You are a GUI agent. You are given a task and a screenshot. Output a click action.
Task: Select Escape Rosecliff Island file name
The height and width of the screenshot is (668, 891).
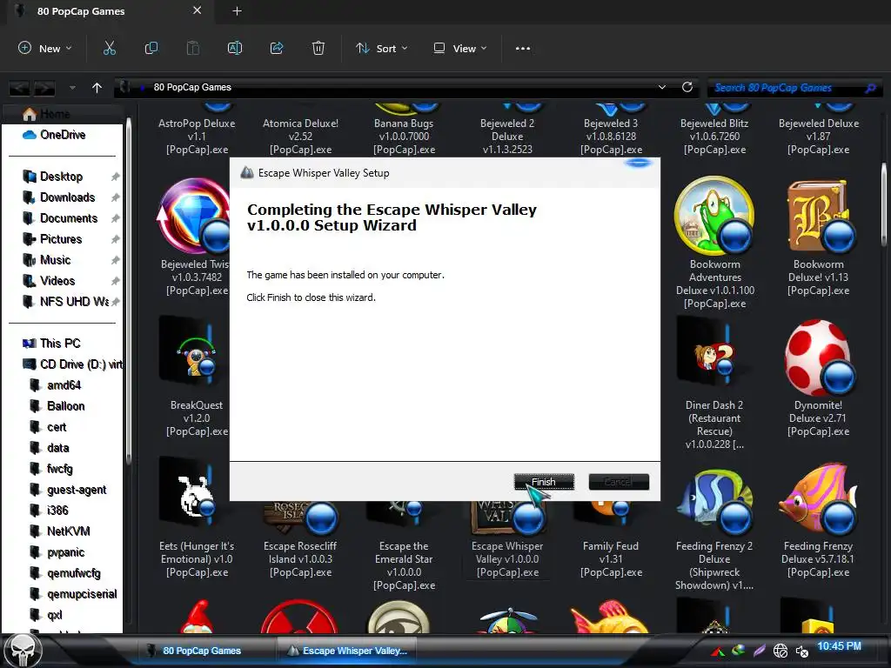[300, 559]
